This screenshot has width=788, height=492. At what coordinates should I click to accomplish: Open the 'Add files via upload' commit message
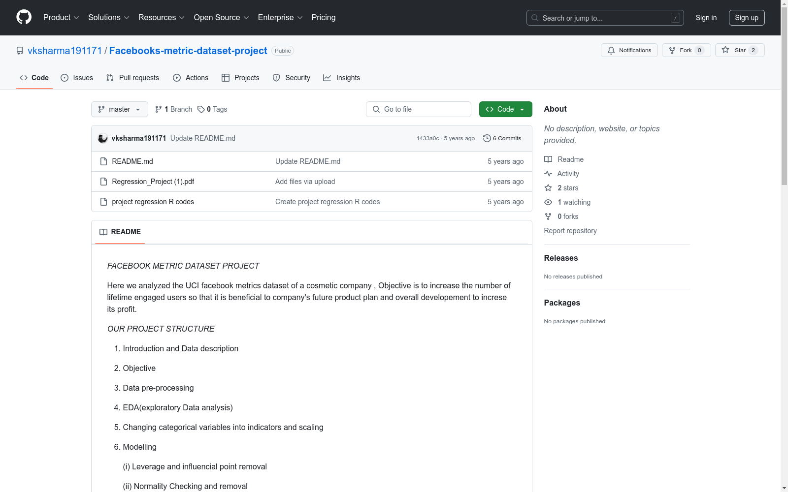click(305, 182)
